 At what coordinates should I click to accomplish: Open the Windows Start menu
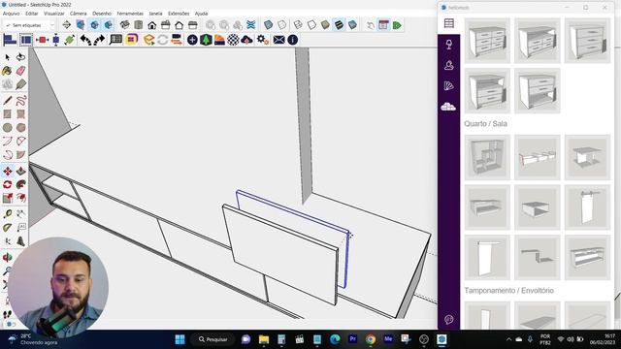[x=180, y=339]
